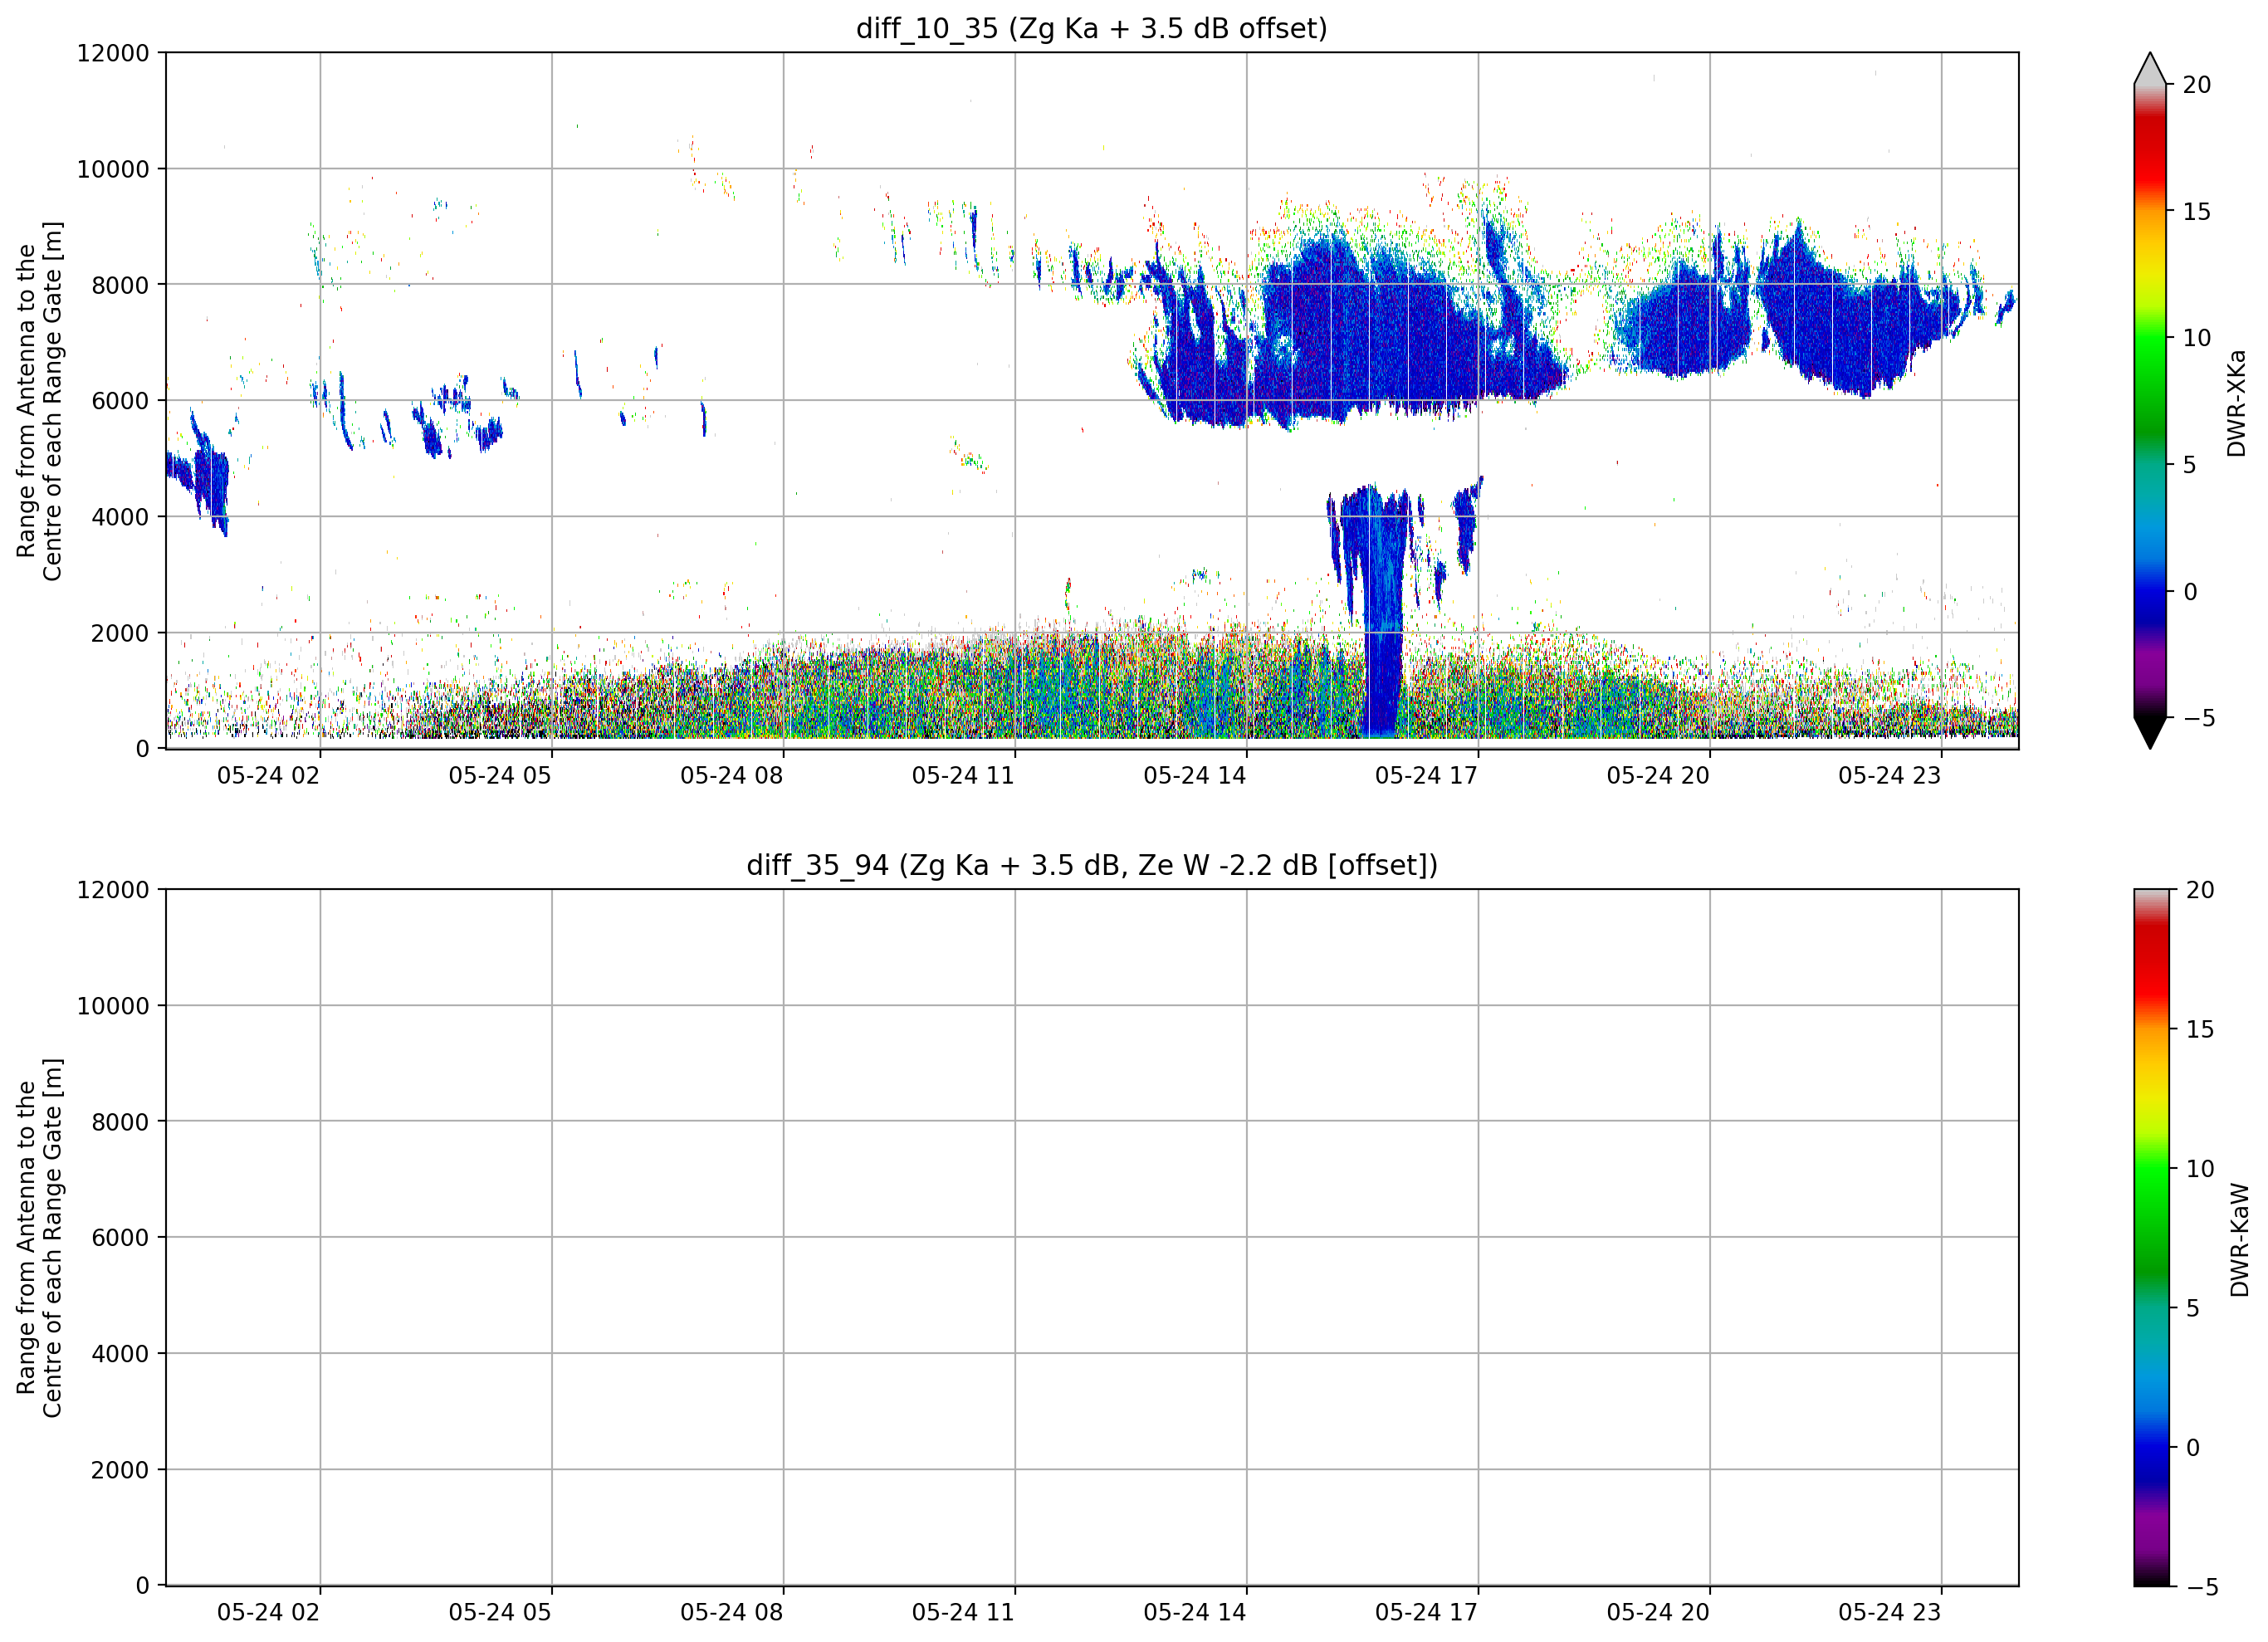Click the 05-24 08 tick label in bottom plot
The image size is (2268, 1642).
(x=731, y=1612)
